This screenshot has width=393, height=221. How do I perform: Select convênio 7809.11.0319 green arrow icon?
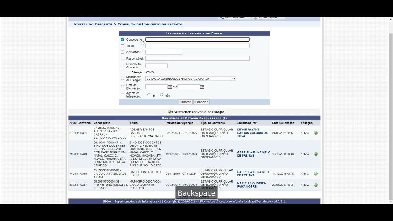(x=316, y=174)
